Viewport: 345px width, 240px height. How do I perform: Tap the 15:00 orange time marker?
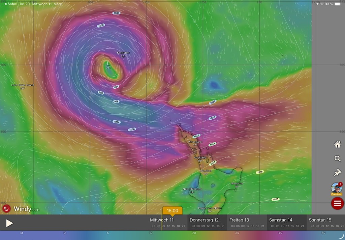[172, 211]
